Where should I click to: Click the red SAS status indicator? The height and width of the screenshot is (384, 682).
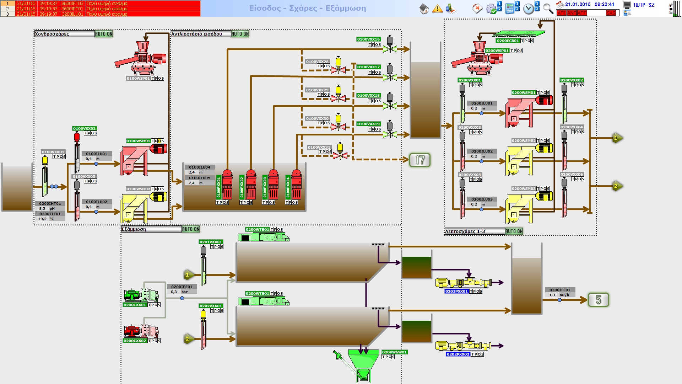(611, 13)
